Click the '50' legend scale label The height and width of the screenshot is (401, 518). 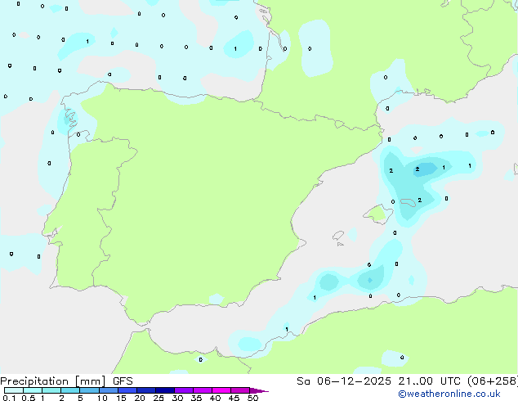pos(253,398)
